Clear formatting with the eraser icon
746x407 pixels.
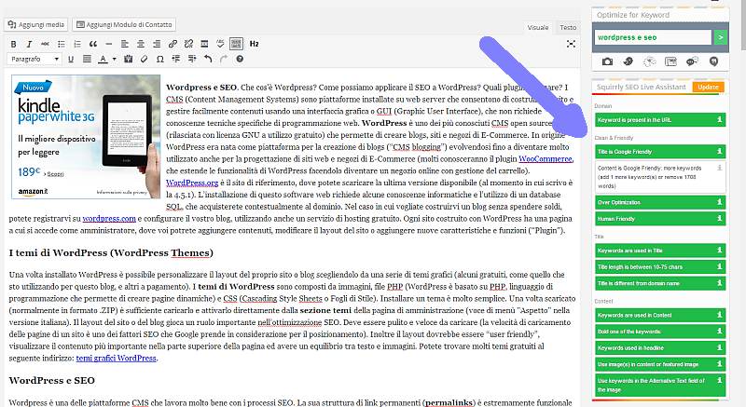pyautogui.click(x=145, y=59)
